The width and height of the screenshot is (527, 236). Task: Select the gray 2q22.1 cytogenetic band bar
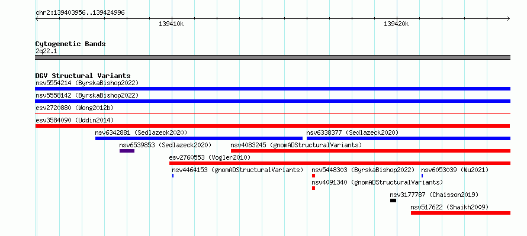click(x=272, y=57)
